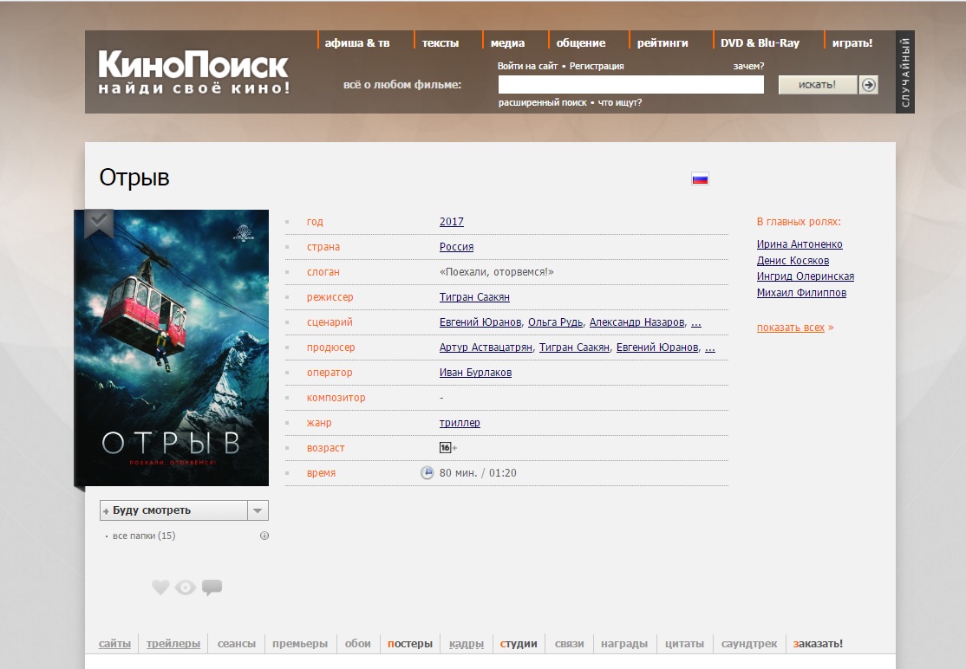Add film via Буду смотреть button
Viewport: 966px width, 669px height.
pos(173,510)
